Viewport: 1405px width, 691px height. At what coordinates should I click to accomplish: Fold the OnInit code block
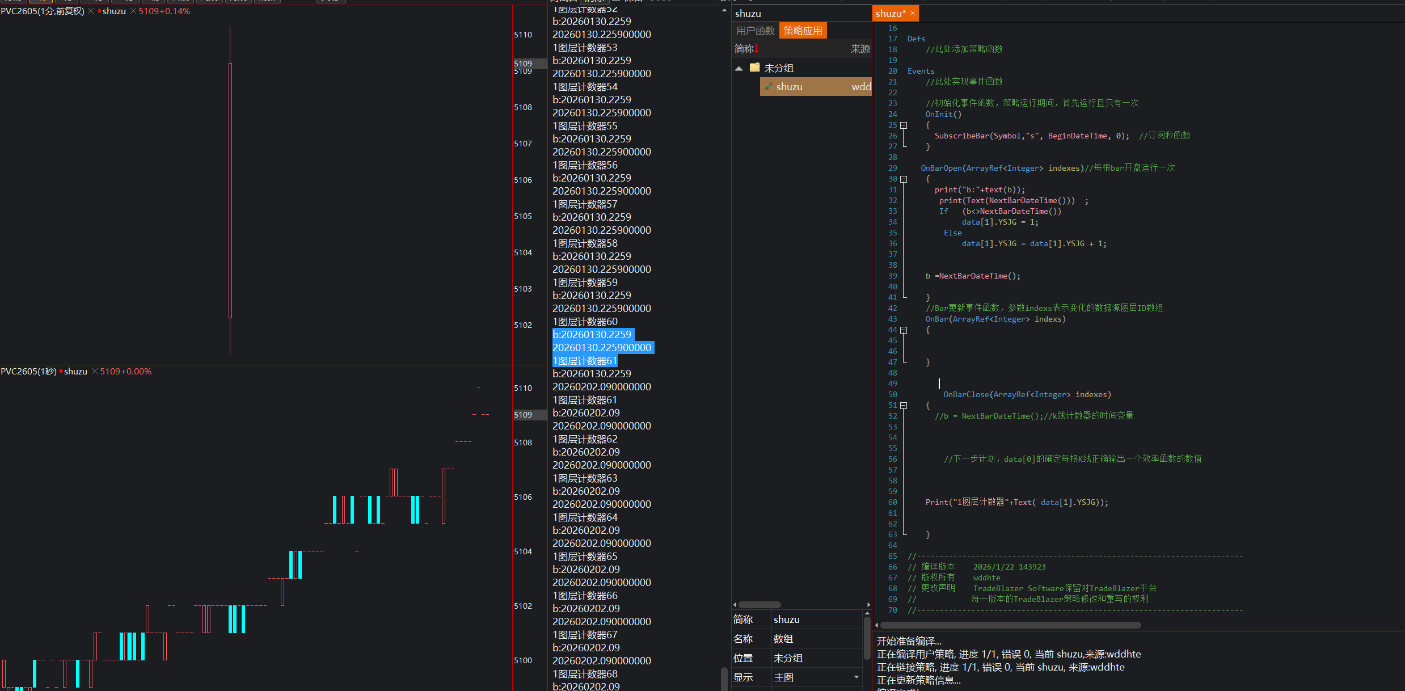(x=904, y=125)
